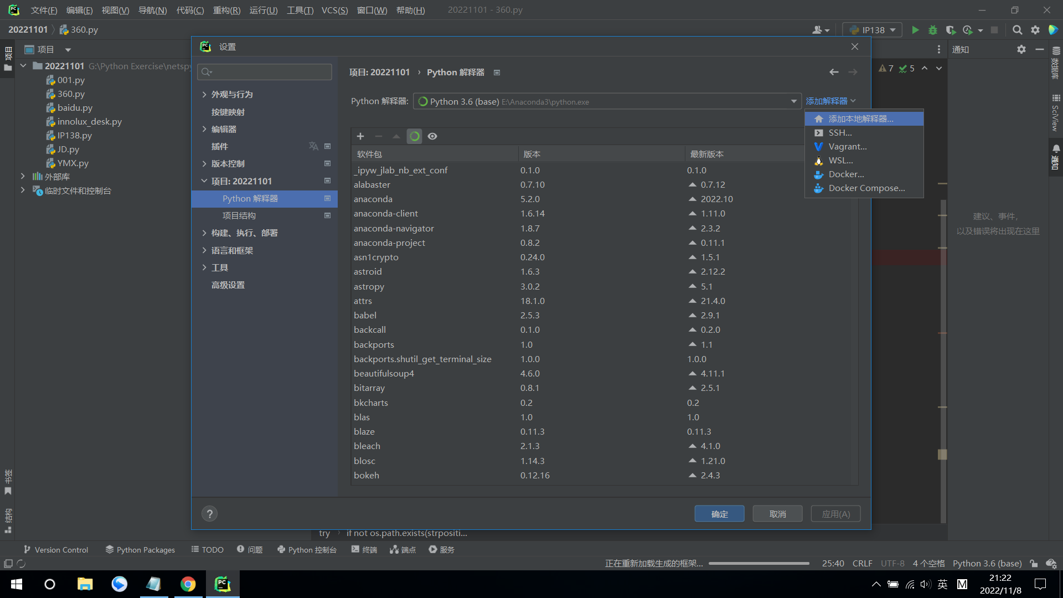Screen dimensions: 1063x598
Task: Click the Conda package manager toggle icon
Action: coord(414,136)
